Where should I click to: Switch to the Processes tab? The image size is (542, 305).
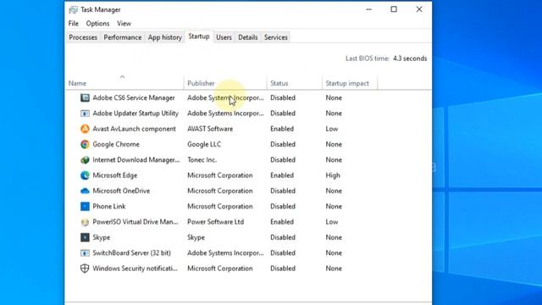pos(83,37)
